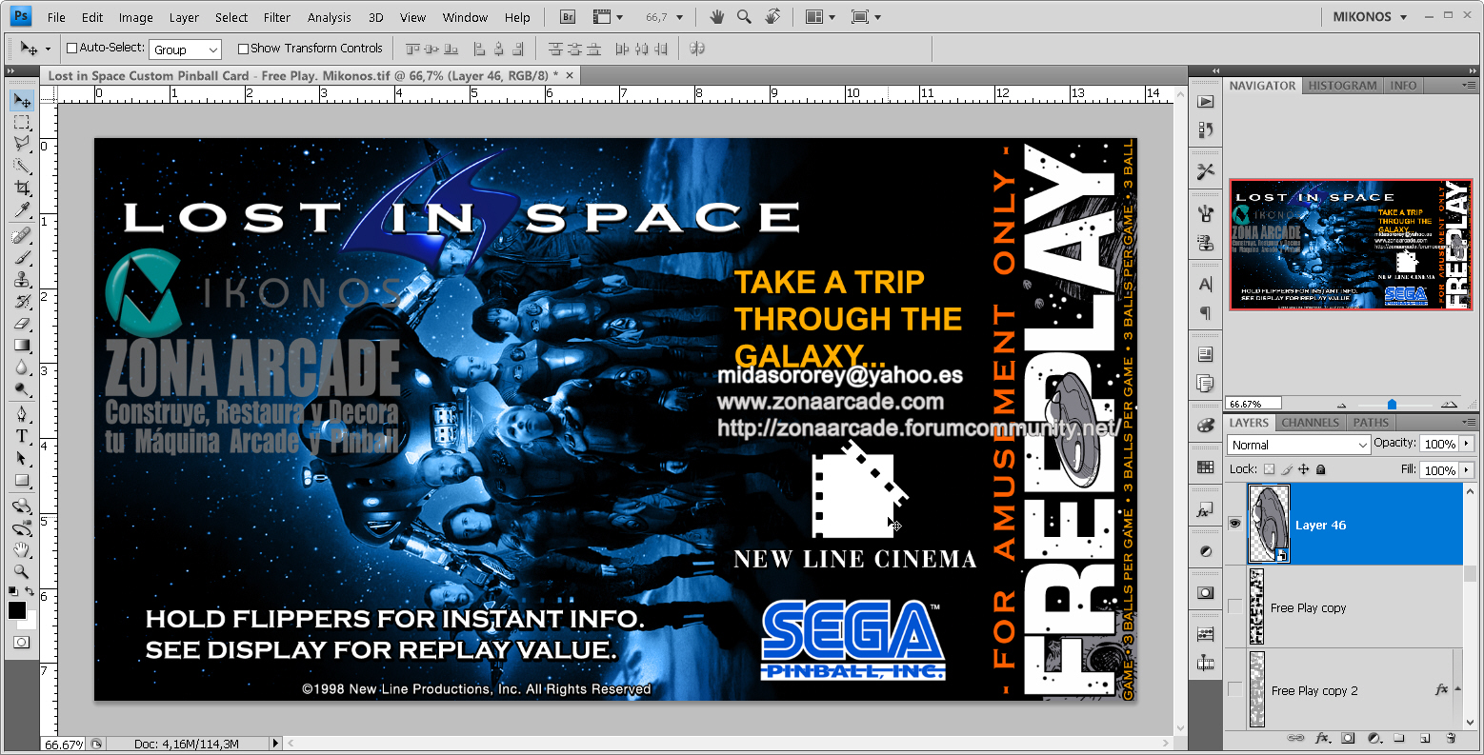Select the Healing Brush tool
Screen dimensions: 1484x755
pyautogui.click(x=22, y=236)
